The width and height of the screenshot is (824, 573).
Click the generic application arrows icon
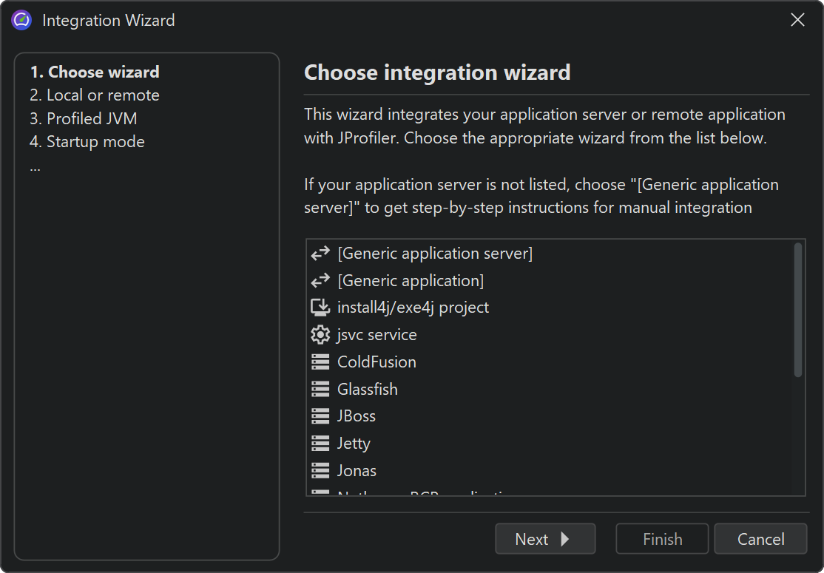pos(320,281)
